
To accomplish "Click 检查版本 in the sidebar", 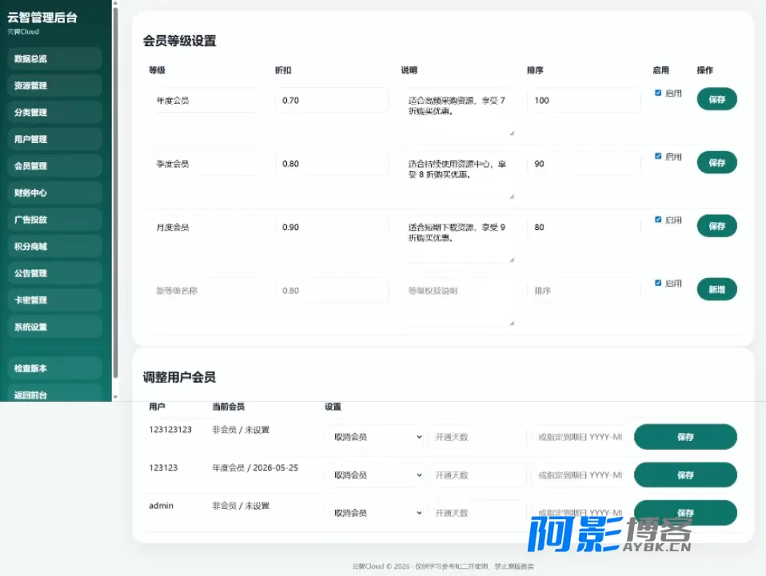I will pos(54,368).
